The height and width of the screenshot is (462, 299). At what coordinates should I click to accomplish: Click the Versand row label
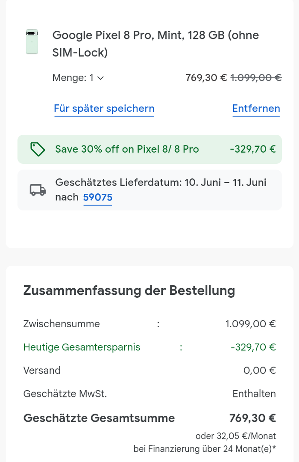click(42, 370)
